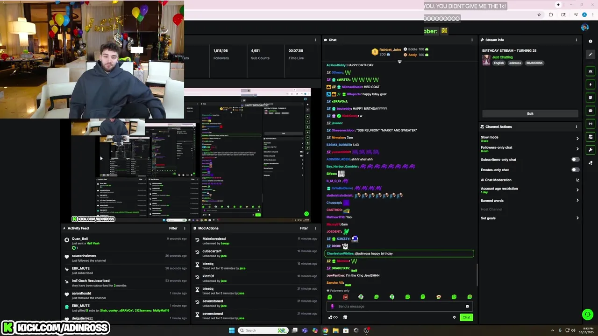Click Makelovedead in Mod Actions
The width and height of the screenshot is (598, 336).
pos(214,239)
